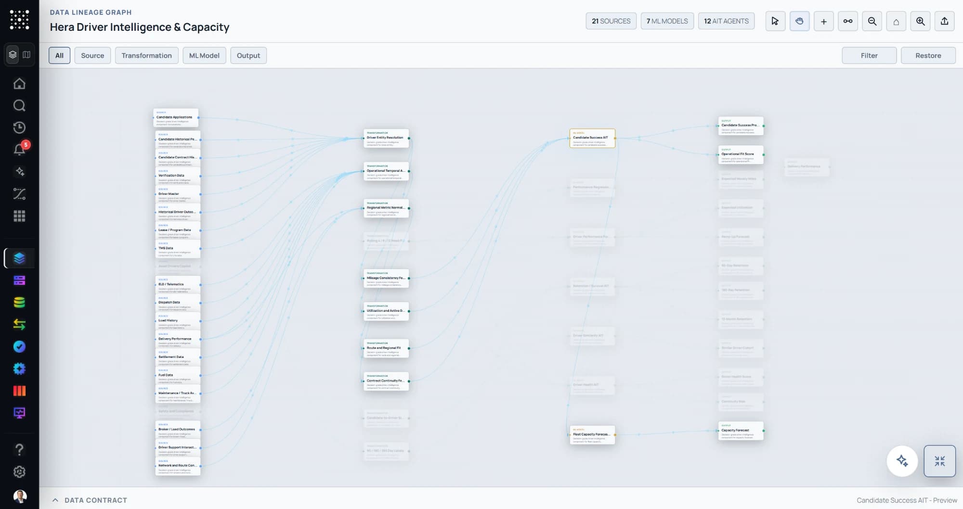The height and width of the screenshot is (509, 963).
Task: Select the Output filter tab
Action: click(x=248, y=55)
